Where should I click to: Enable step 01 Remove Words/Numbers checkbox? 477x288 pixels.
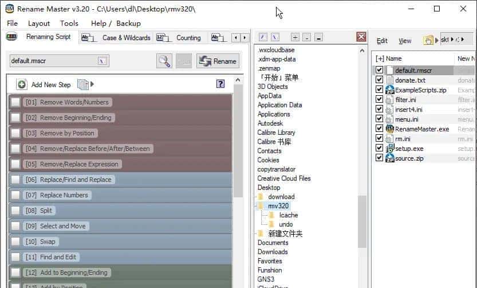15,102
